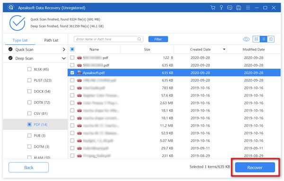
Task: Click the Apeaksoft app logo icon
Action: pos(11,8)
